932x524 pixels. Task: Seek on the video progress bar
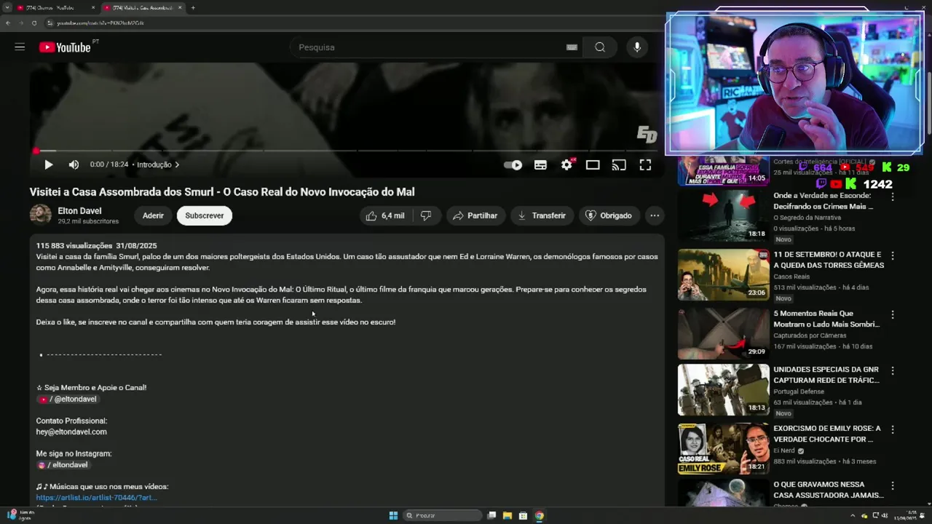pos(347,151)
